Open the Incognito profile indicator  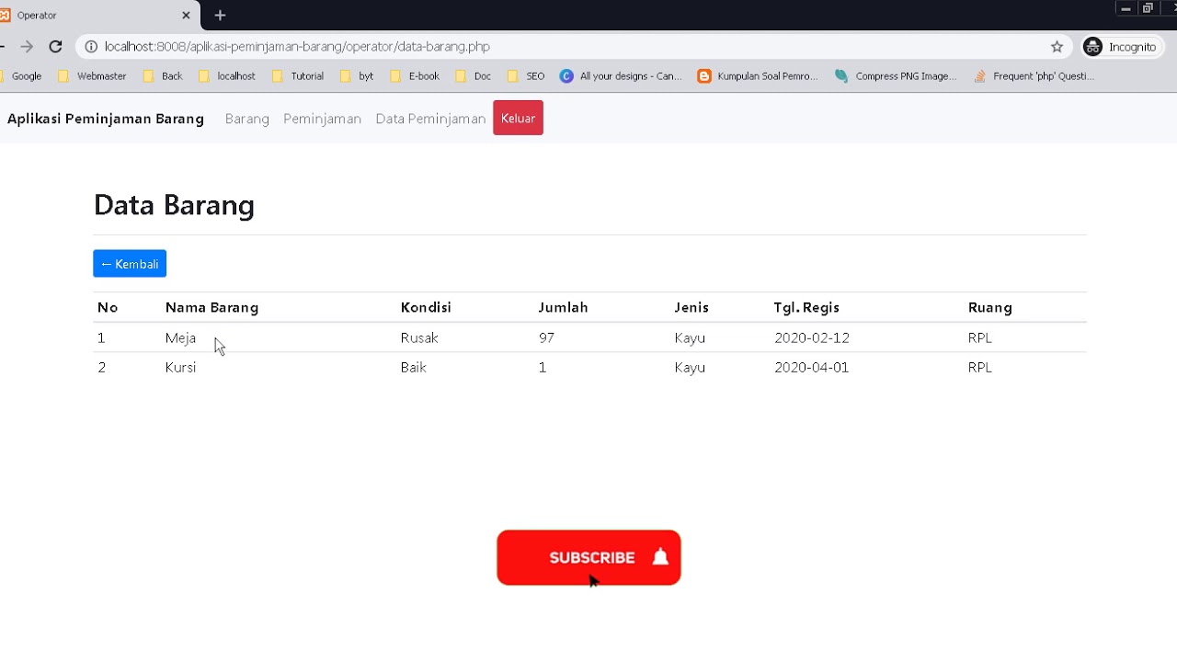tap(1122, 47)
